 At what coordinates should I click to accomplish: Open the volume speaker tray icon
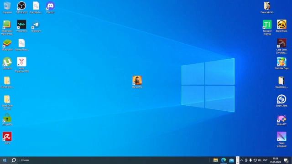(260, 160)
